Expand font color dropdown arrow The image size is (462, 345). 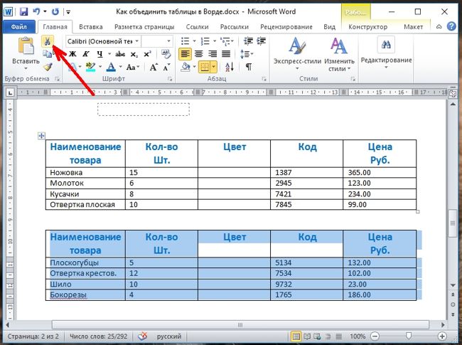coord(121,67)
